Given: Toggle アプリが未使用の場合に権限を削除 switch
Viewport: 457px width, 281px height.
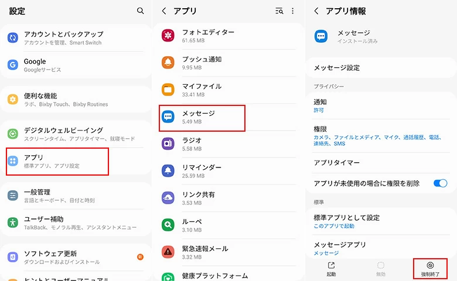Looking at the screenshot, I should tap(440, 183).
